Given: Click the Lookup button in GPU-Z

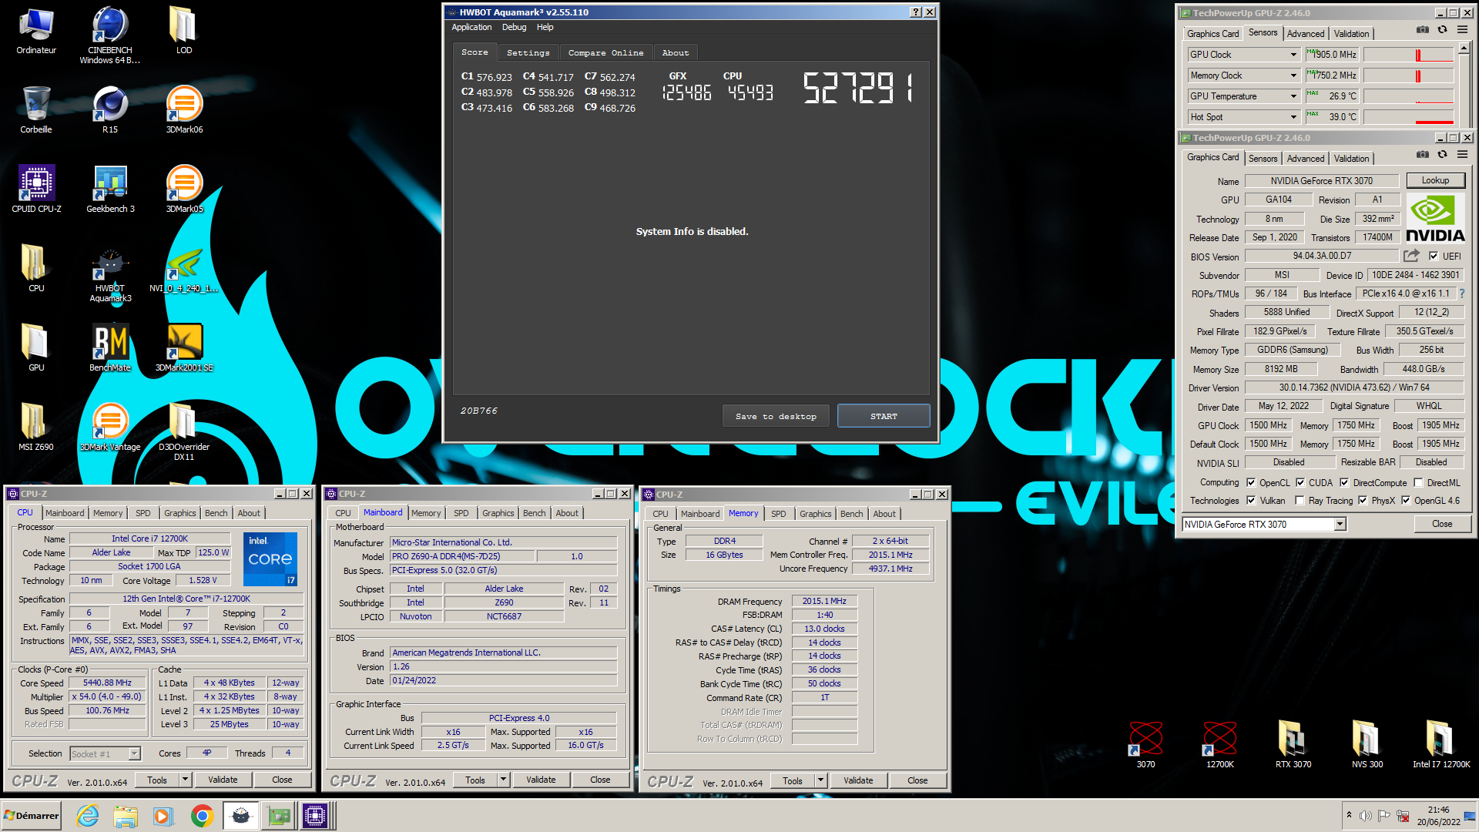Looking at the screenshot, I should click(1435, 180).
